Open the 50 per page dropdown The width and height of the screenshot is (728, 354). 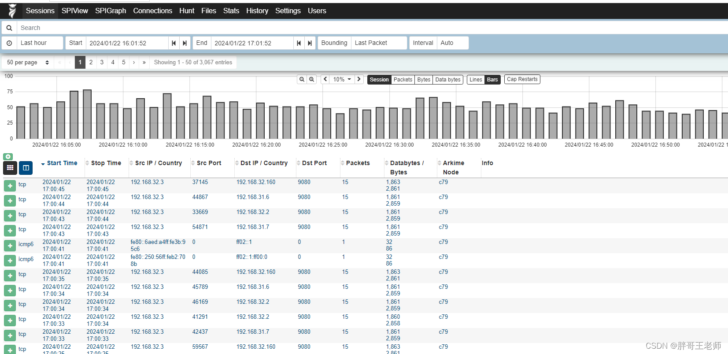(x=28, y=63)
